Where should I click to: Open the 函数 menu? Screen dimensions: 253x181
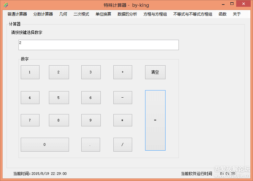coord(223,14)
